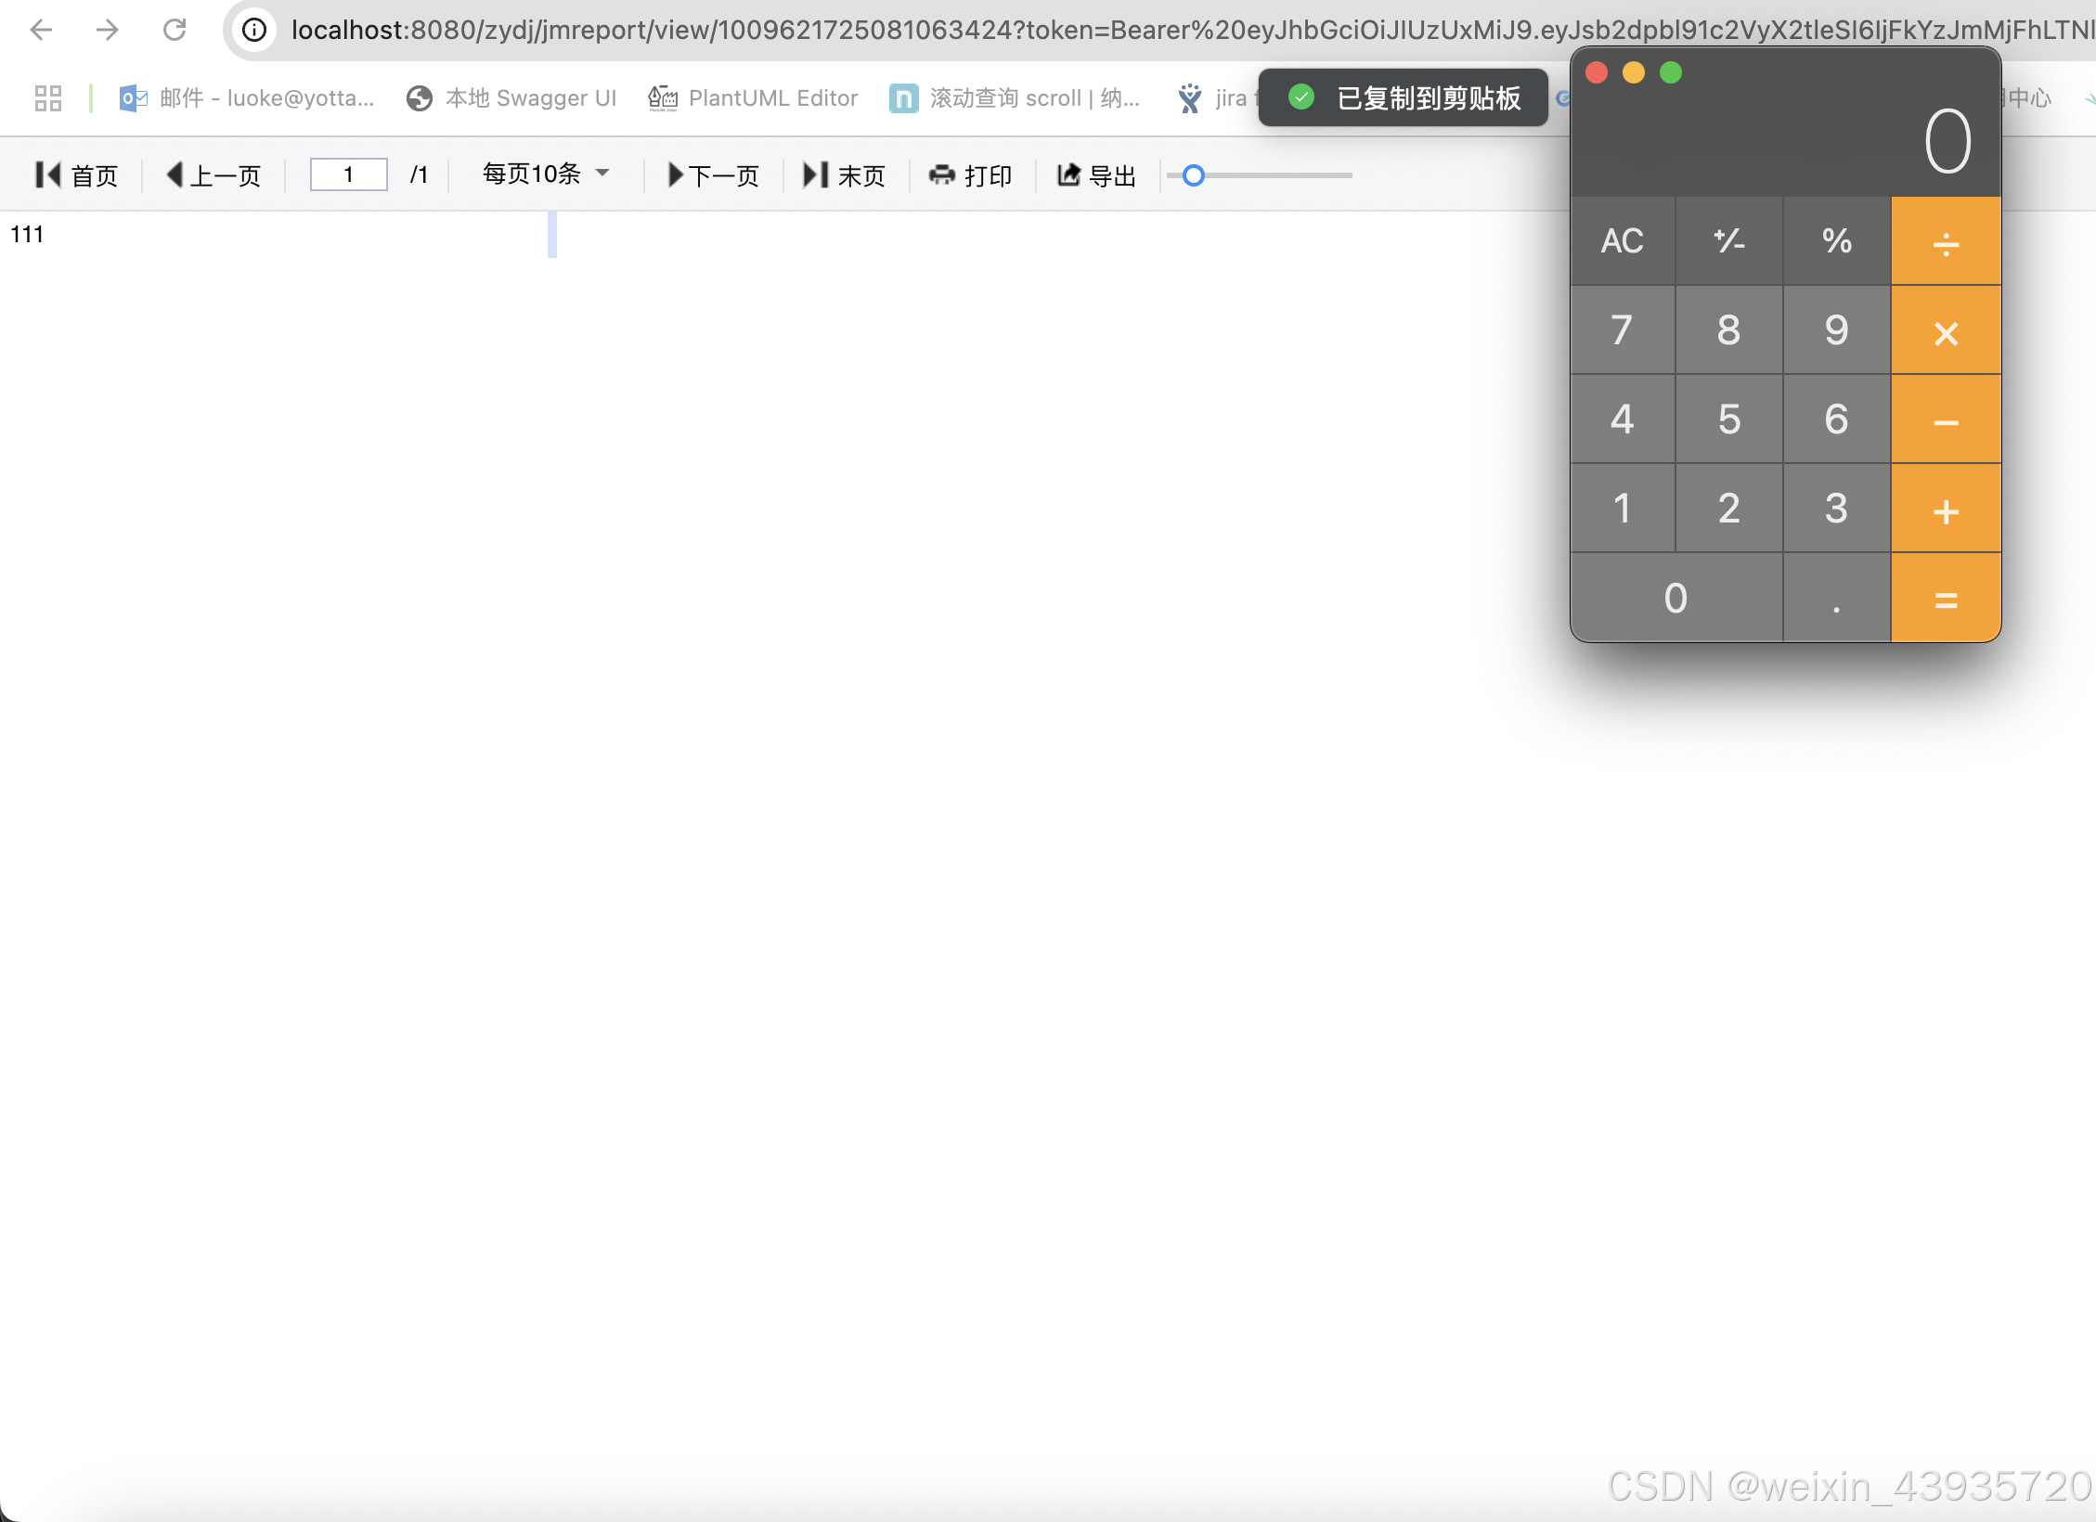Click the first page (首页) icon

point(47,174)
